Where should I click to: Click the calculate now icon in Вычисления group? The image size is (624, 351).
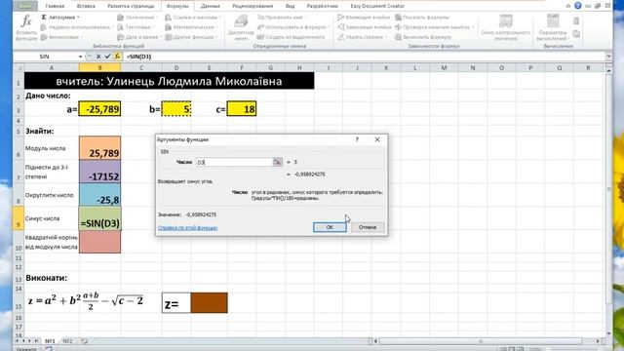coord(576,21)
